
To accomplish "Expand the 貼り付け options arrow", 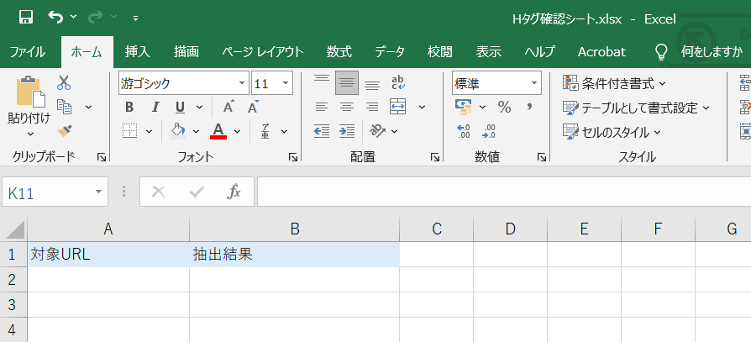I will [x=30, y=134].
